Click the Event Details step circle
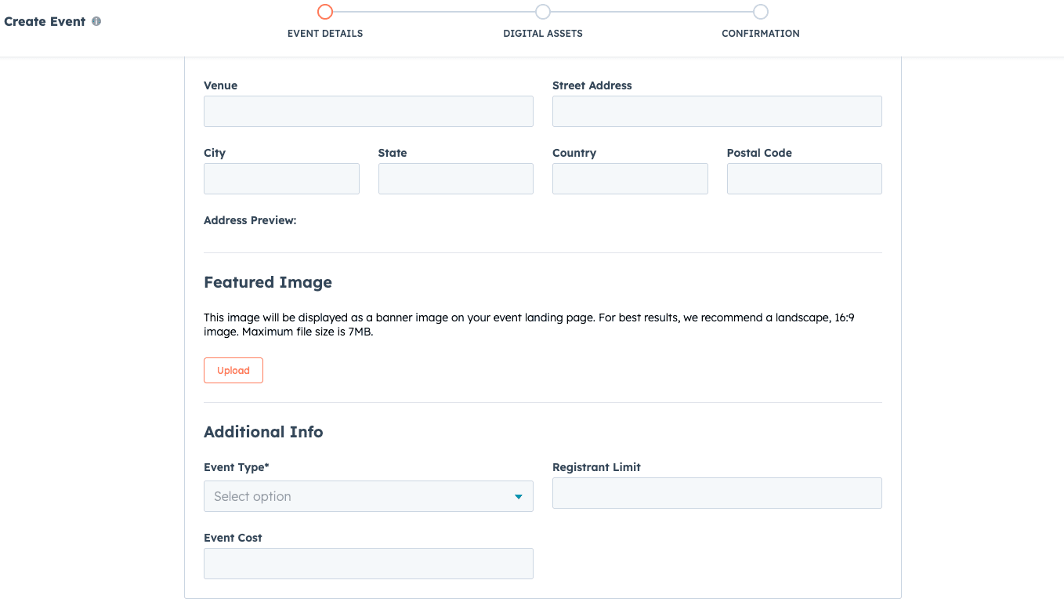The image size is (1064, 602). 325,12
